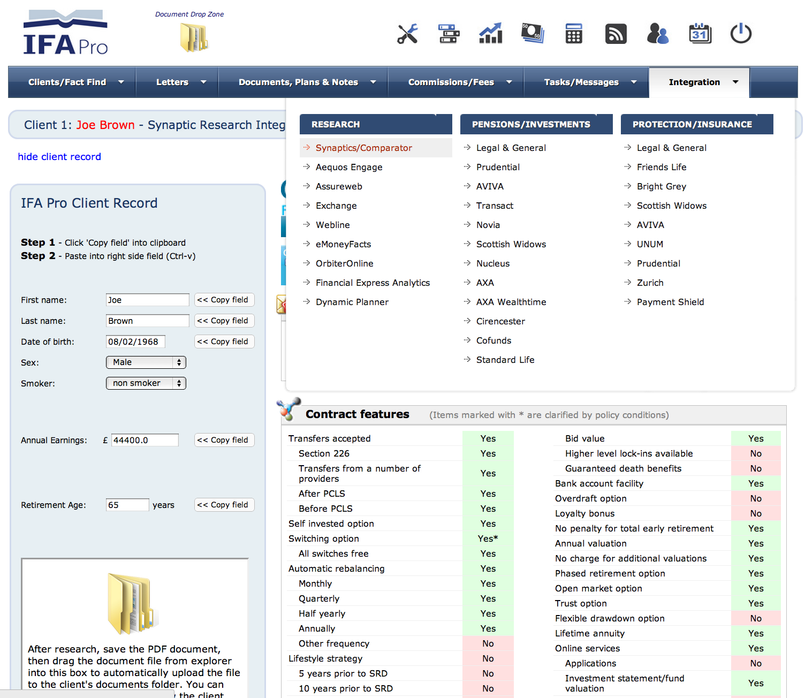805x698 pixels.
Task: Click the Integration tab label
Action: [x=694, y=82]
